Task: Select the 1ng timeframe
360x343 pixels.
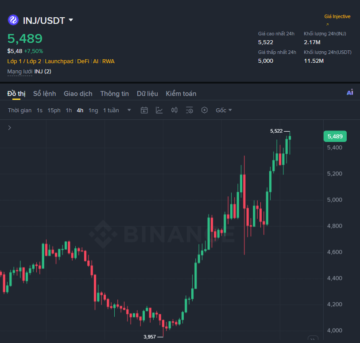Action: pos(93,111)
